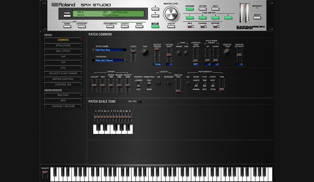Open the Category dropdown arrow

coord(125,60)
